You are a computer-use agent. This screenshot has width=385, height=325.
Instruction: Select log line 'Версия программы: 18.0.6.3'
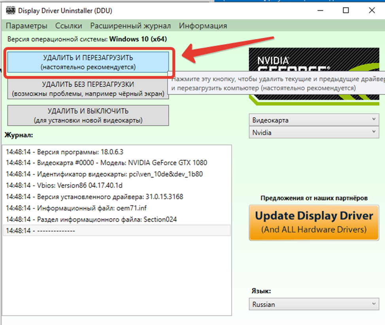[117, 152]
